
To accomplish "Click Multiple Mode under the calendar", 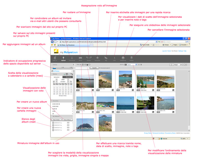I will coord(62,96).
